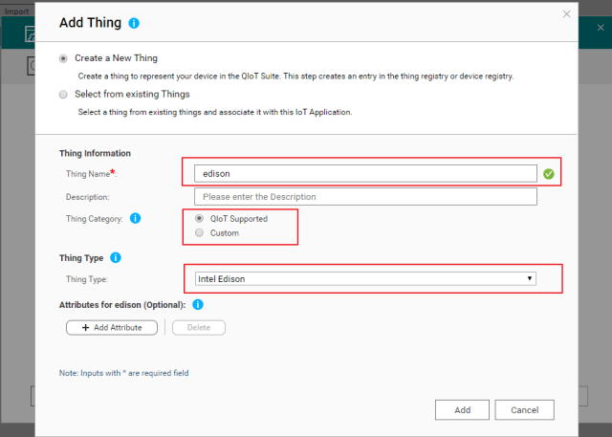Cancel the Add Thing dialog
This screenshot has height=437, width=612.
tap(525, 409)
